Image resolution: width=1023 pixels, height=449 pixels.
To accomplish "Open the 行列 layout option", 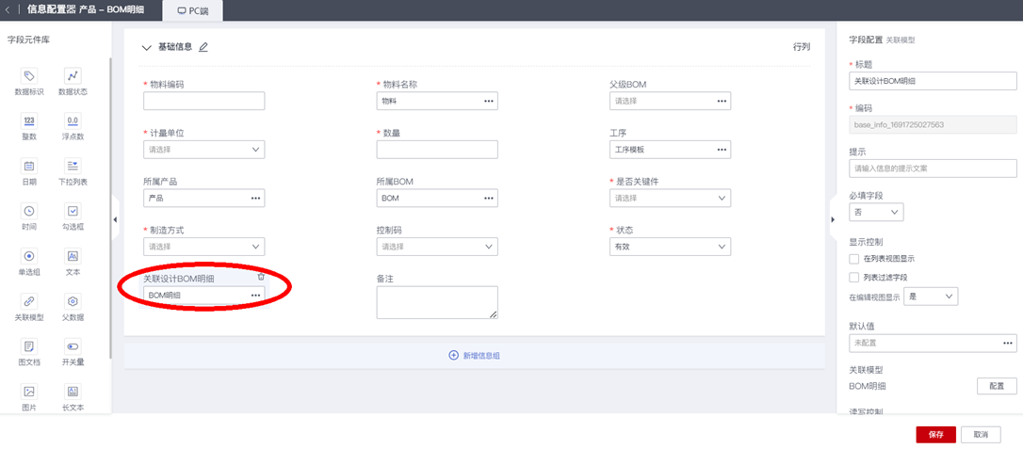I will click(802, 46).
